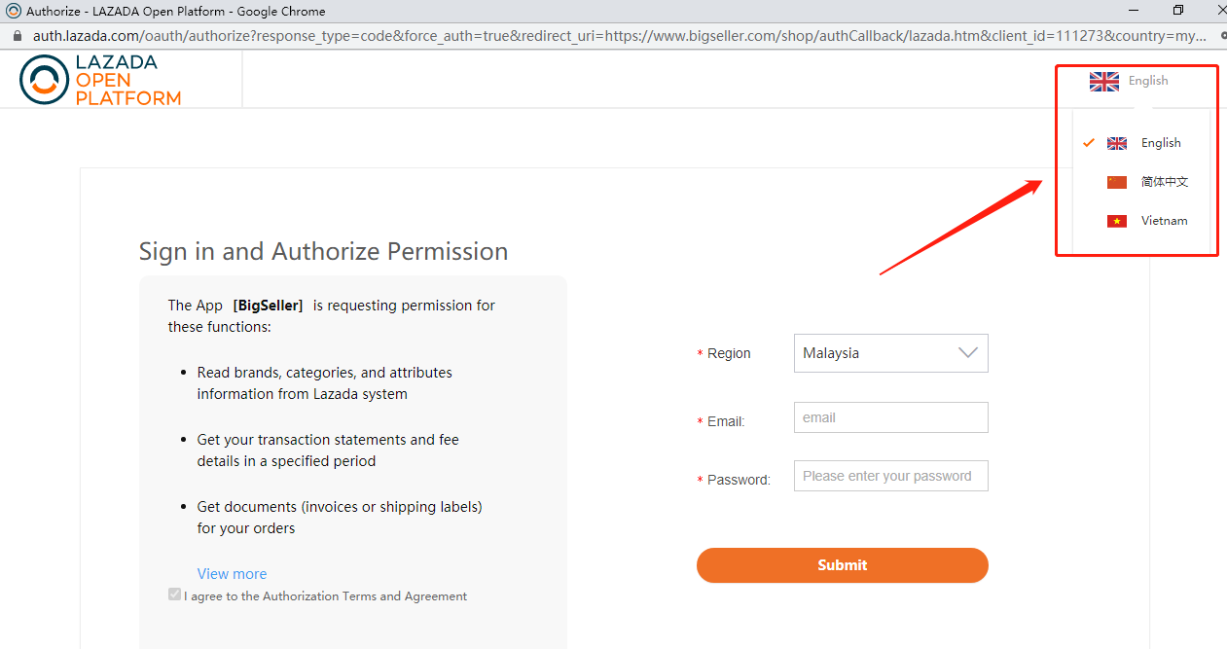Click the orange Submit button

click(x=842, y=565)
